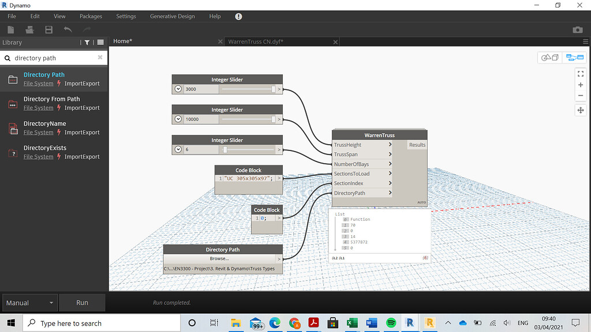Open the Library filter icon
Image resolution: width=591 pixels, height=332 pixels.
pos(87,42)
